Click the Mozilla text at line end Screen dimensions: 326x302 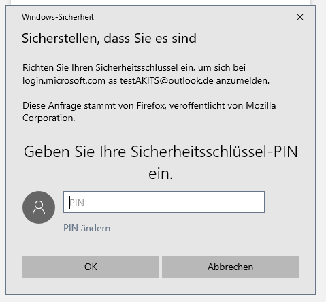[x=261, y=106]
